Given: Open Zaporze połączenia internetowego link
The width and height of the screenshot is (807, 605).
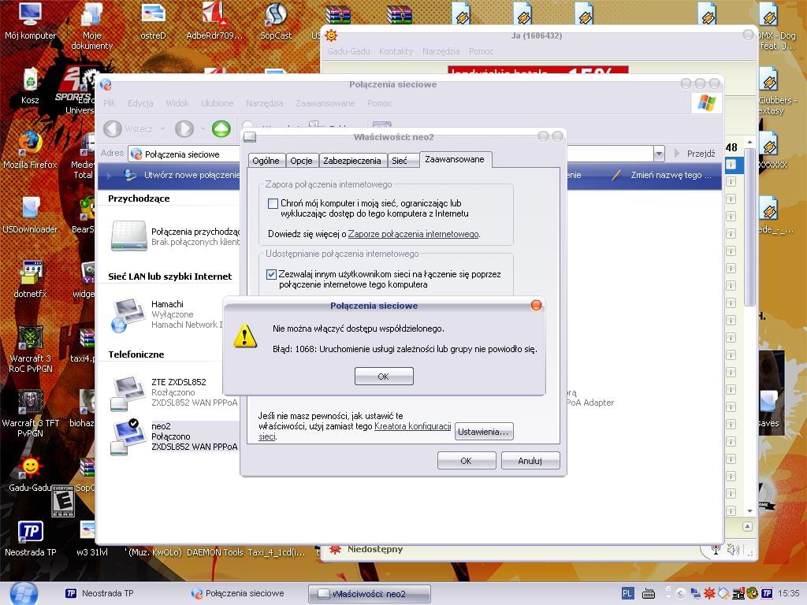Looking at the screenshot, I should point(413,234).
